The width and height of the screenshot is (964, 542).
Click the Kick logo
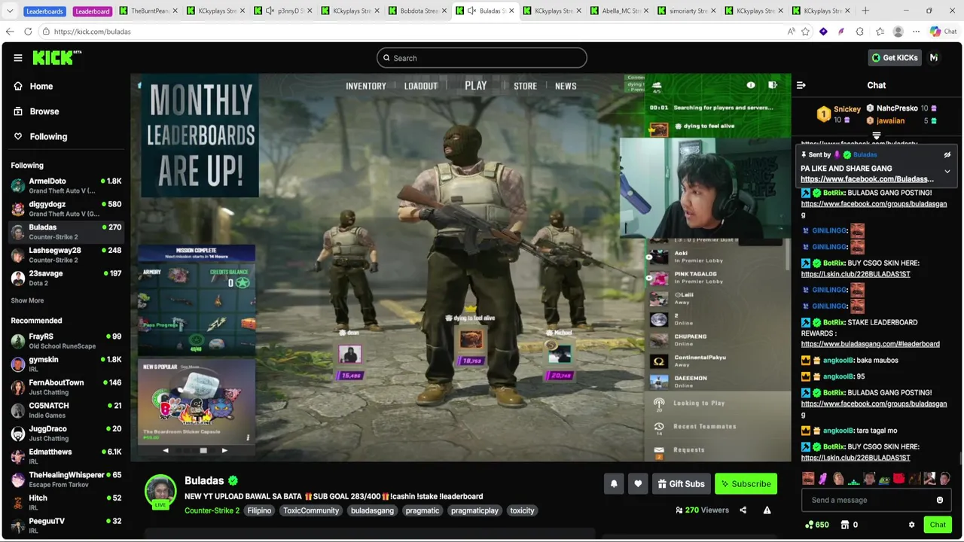(56, 58)
